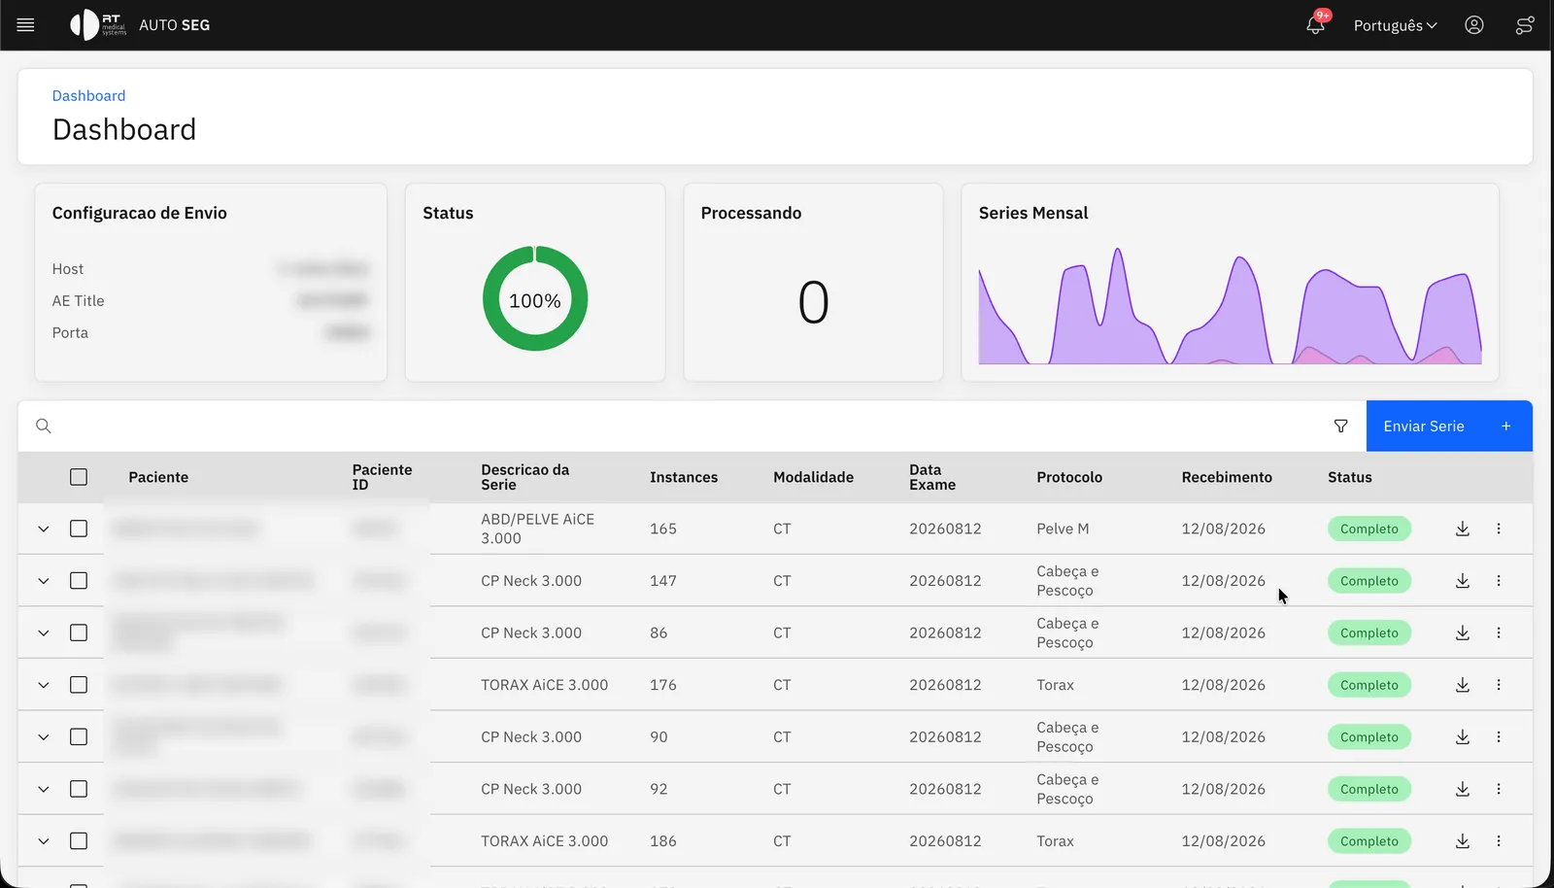Check the box for the 86-instance CP Neck row
The image size is (1554, 888).
79,632
